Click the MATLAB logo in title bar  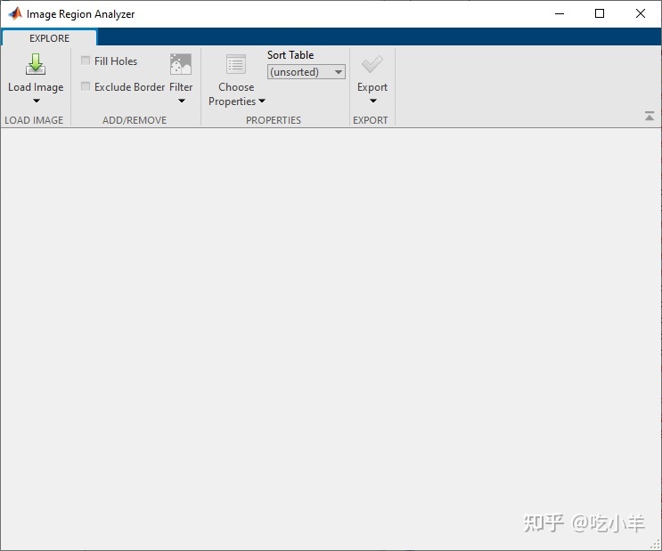16,14
